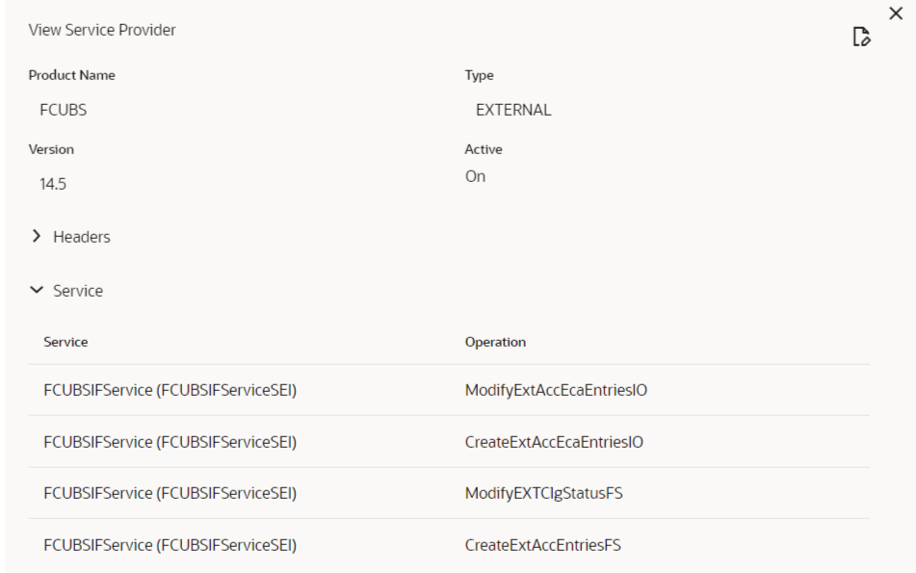Toggle the Active On status
The image size is (916, 573).
(475, 176)
